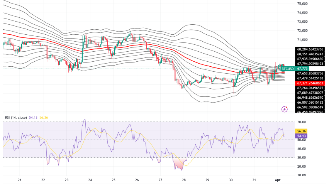Open the RSI (14, close) indicator legend
329x187 pixels.
(x=16, y=117)
